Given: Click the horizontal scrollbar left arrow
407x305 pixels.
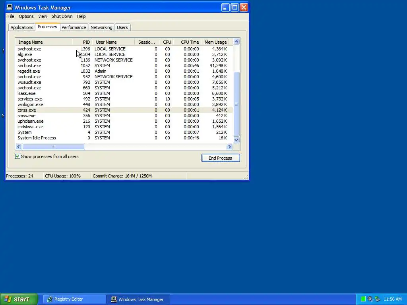Looking at the screenshot, I should 18,147.
